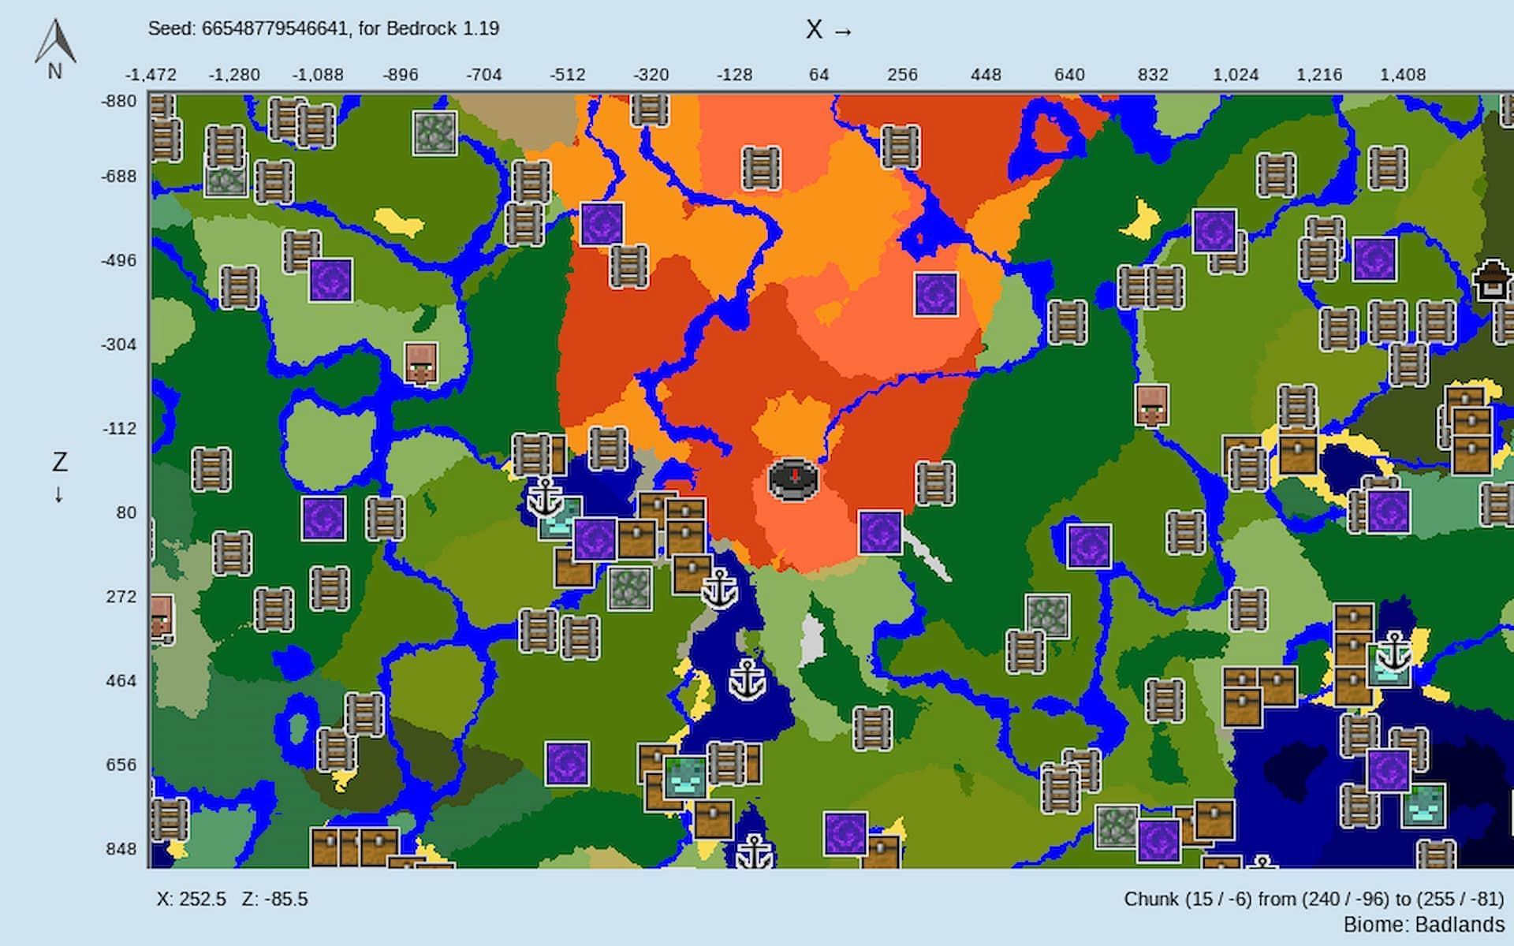Screen dimensions: 1514x946
Task: Select the ruined portal inside the southeast deep ocean
Action: coord(1389,770)
